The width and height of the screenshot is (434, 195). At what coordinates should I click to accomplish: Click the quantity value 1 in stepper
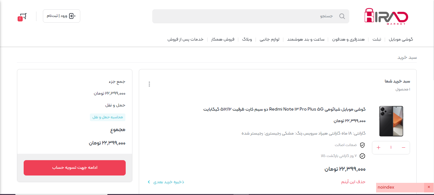[391, 147]
